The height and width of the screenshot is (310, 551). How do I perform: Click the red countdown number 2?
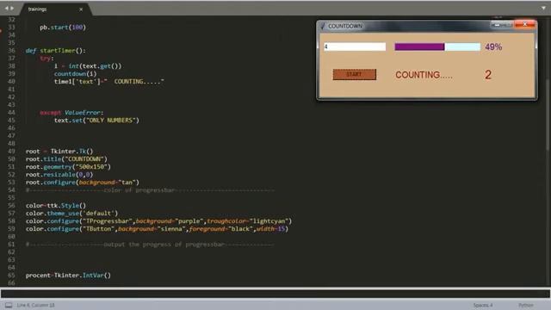pyautogui.click(x=488, y=75)
